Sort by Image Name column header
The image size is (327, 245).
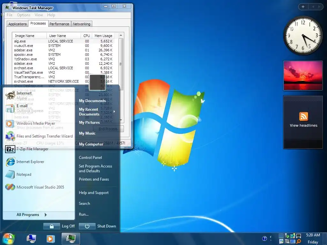(29, 36)
